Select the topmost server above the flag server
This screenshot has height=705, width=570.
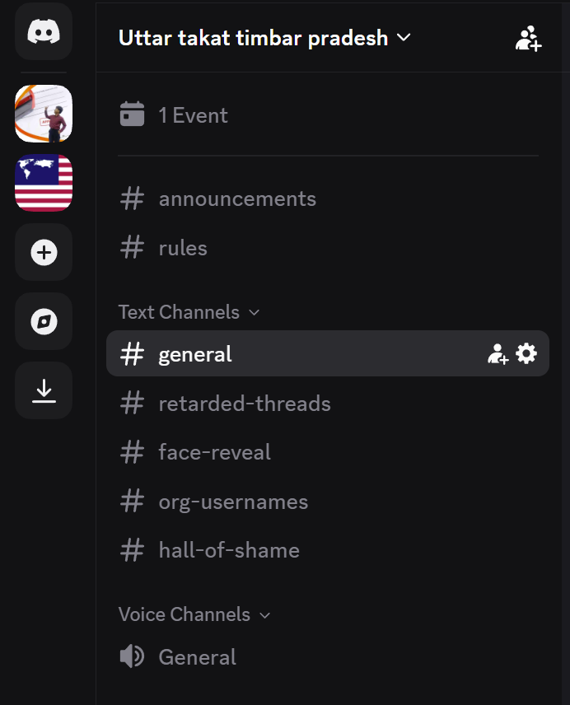coord(43,113)
